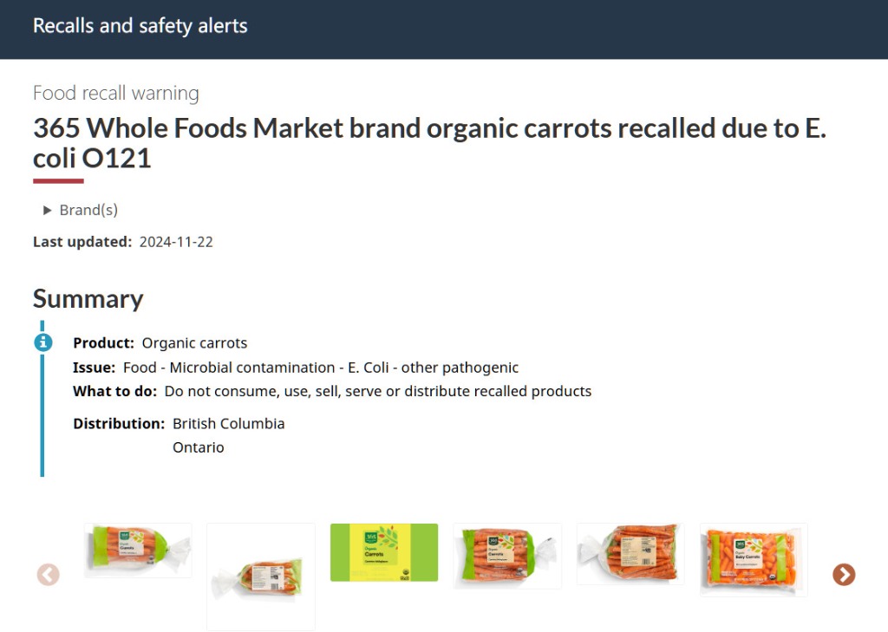The image size is (888, 632).
Task: Open the fourth carrot bag front thumbnail
Action: tap(507, 556)
